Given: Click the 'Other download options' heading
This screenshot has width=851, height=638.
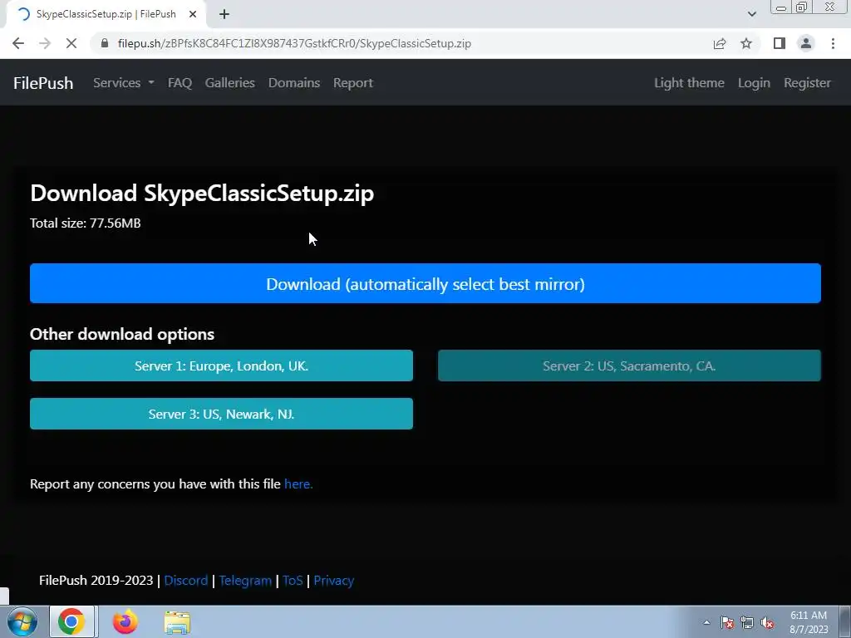Looking at the screenshot, I should tap(122, 334).
